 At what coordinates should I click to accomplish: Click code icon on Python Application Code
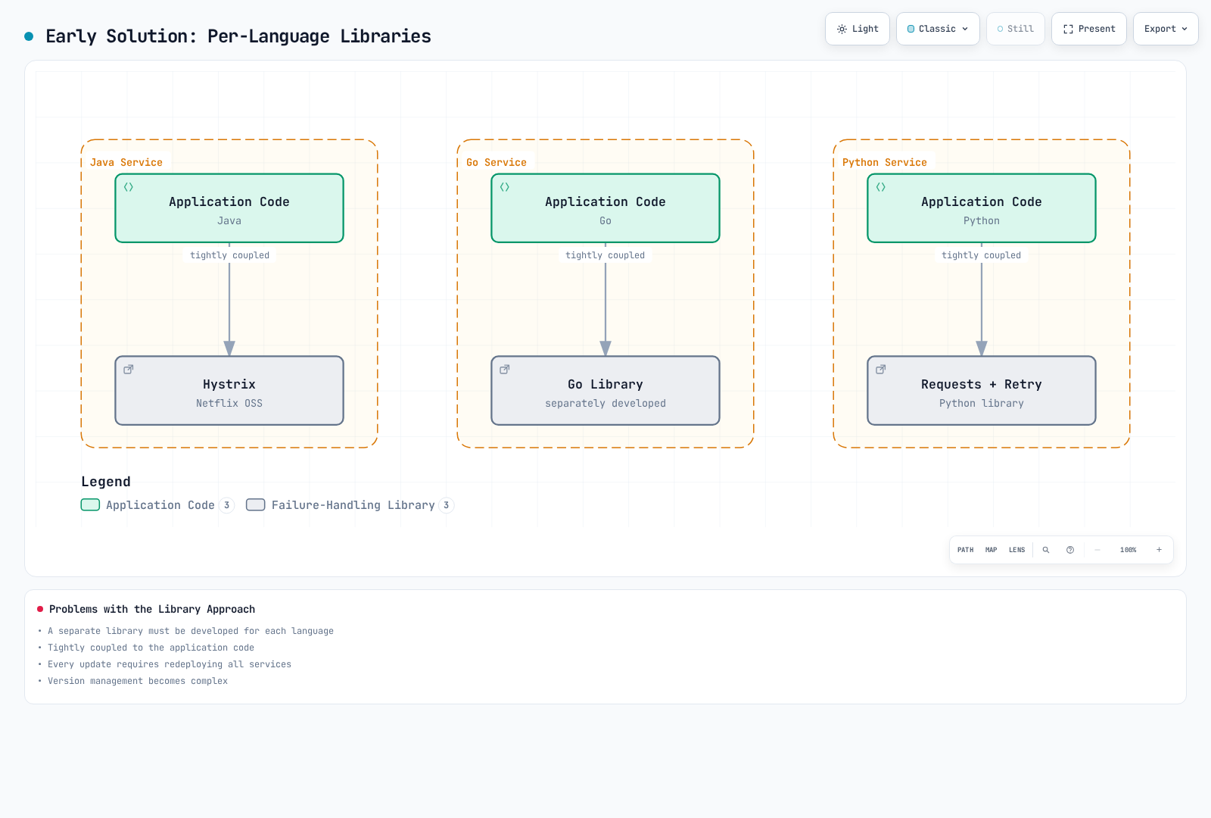pyautogui.click(x=881, y=187)
